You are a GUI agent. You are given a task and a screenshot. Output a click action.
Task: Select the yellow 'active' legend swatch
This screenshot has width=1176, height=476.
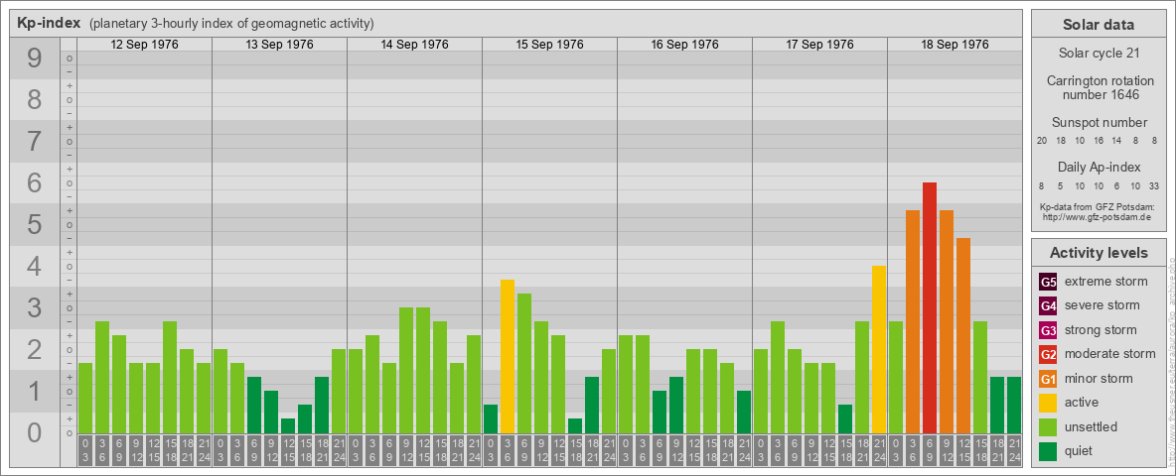pos(1048,403)
